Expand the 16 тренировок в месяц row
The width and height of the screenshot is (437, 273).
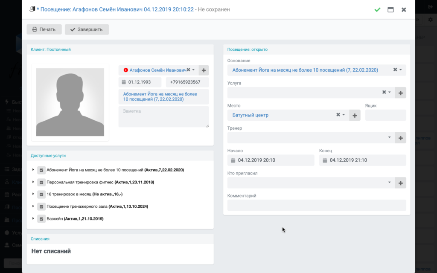pos(33,194)
